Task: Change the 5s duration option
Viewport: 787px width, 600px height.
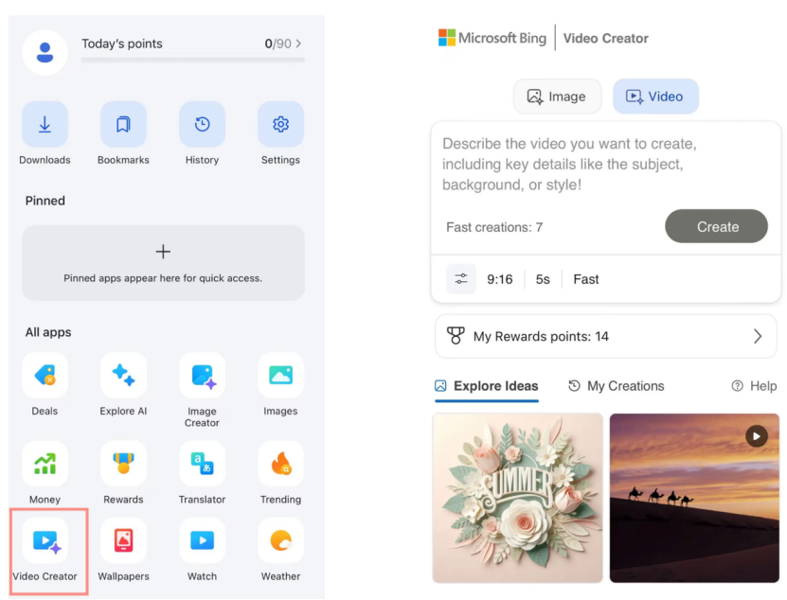Action: click(543, 279)
